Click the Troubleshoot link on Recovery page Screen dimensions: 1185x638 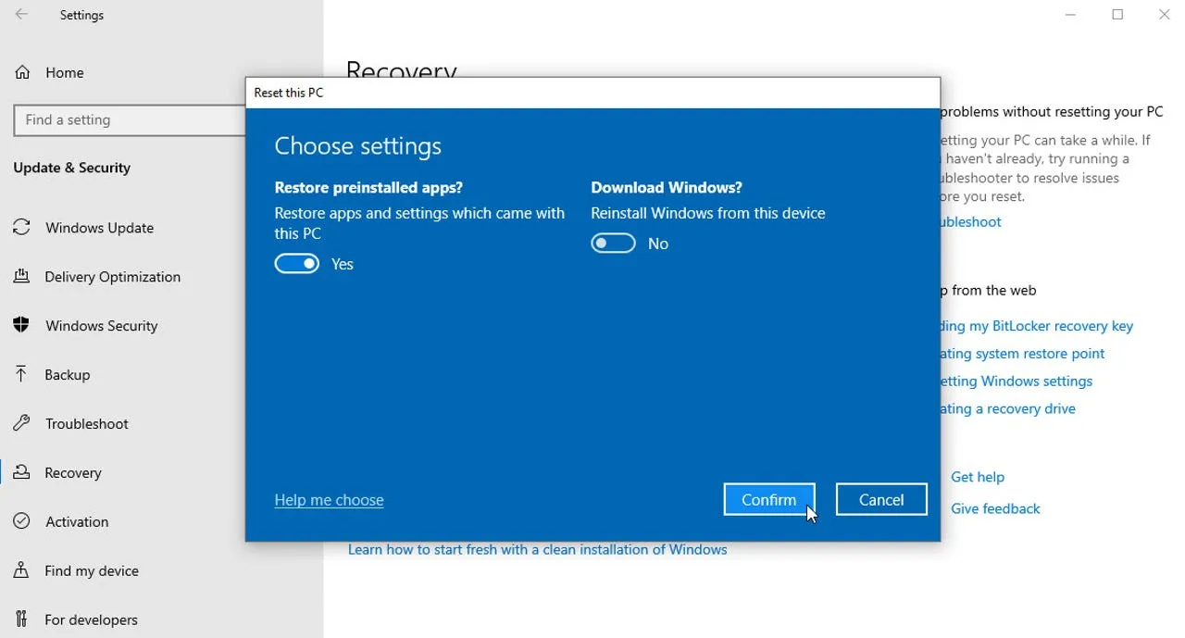(x=970, y=222)
